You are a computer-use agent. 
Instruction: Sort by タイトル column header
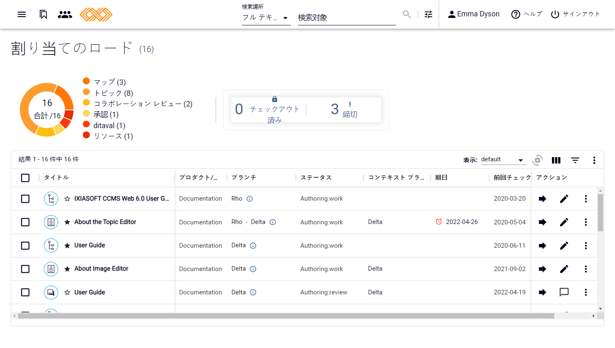point(56,177)
